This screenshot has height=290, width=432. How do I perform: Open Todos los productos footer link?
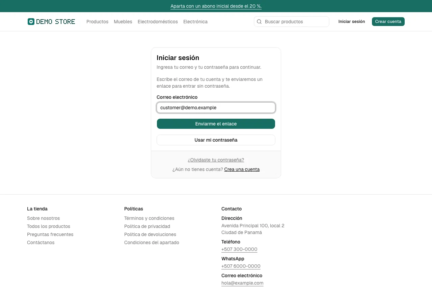coord(49,226)
